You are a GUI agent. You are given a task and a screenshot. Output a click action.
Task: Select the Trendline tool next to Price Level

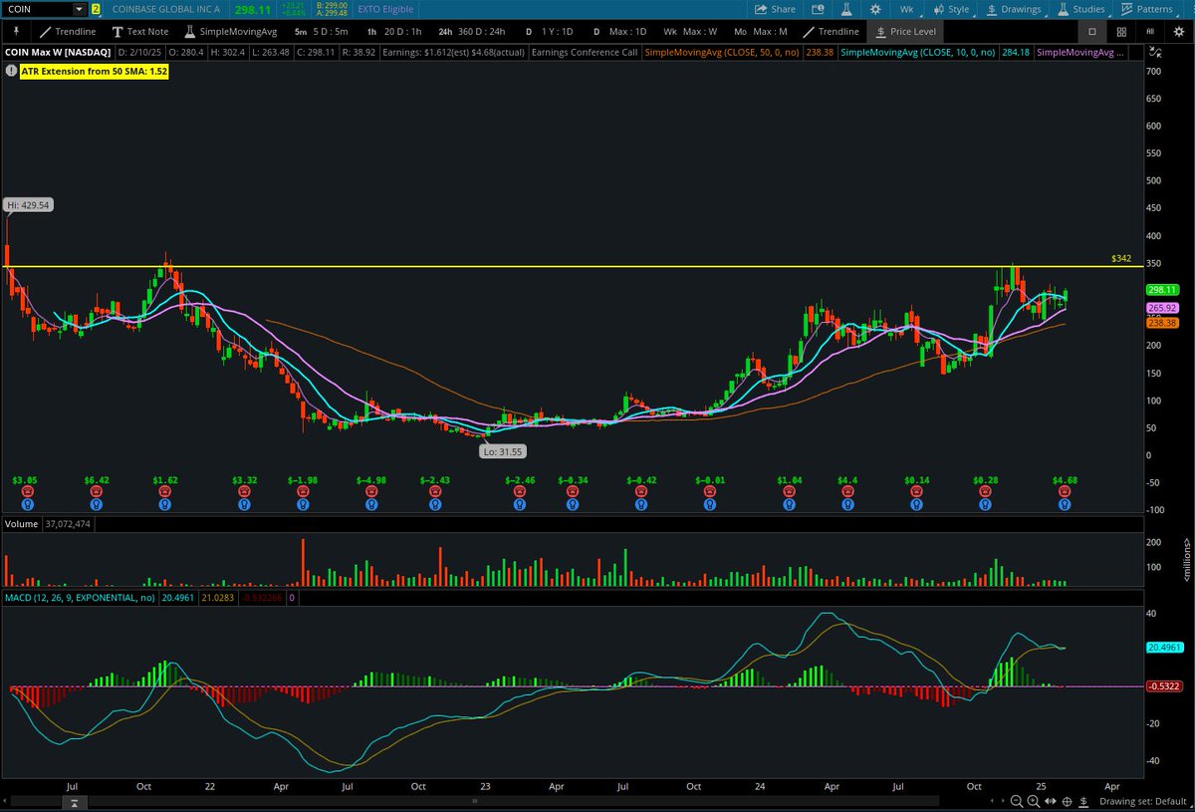[x=832, y=31]
